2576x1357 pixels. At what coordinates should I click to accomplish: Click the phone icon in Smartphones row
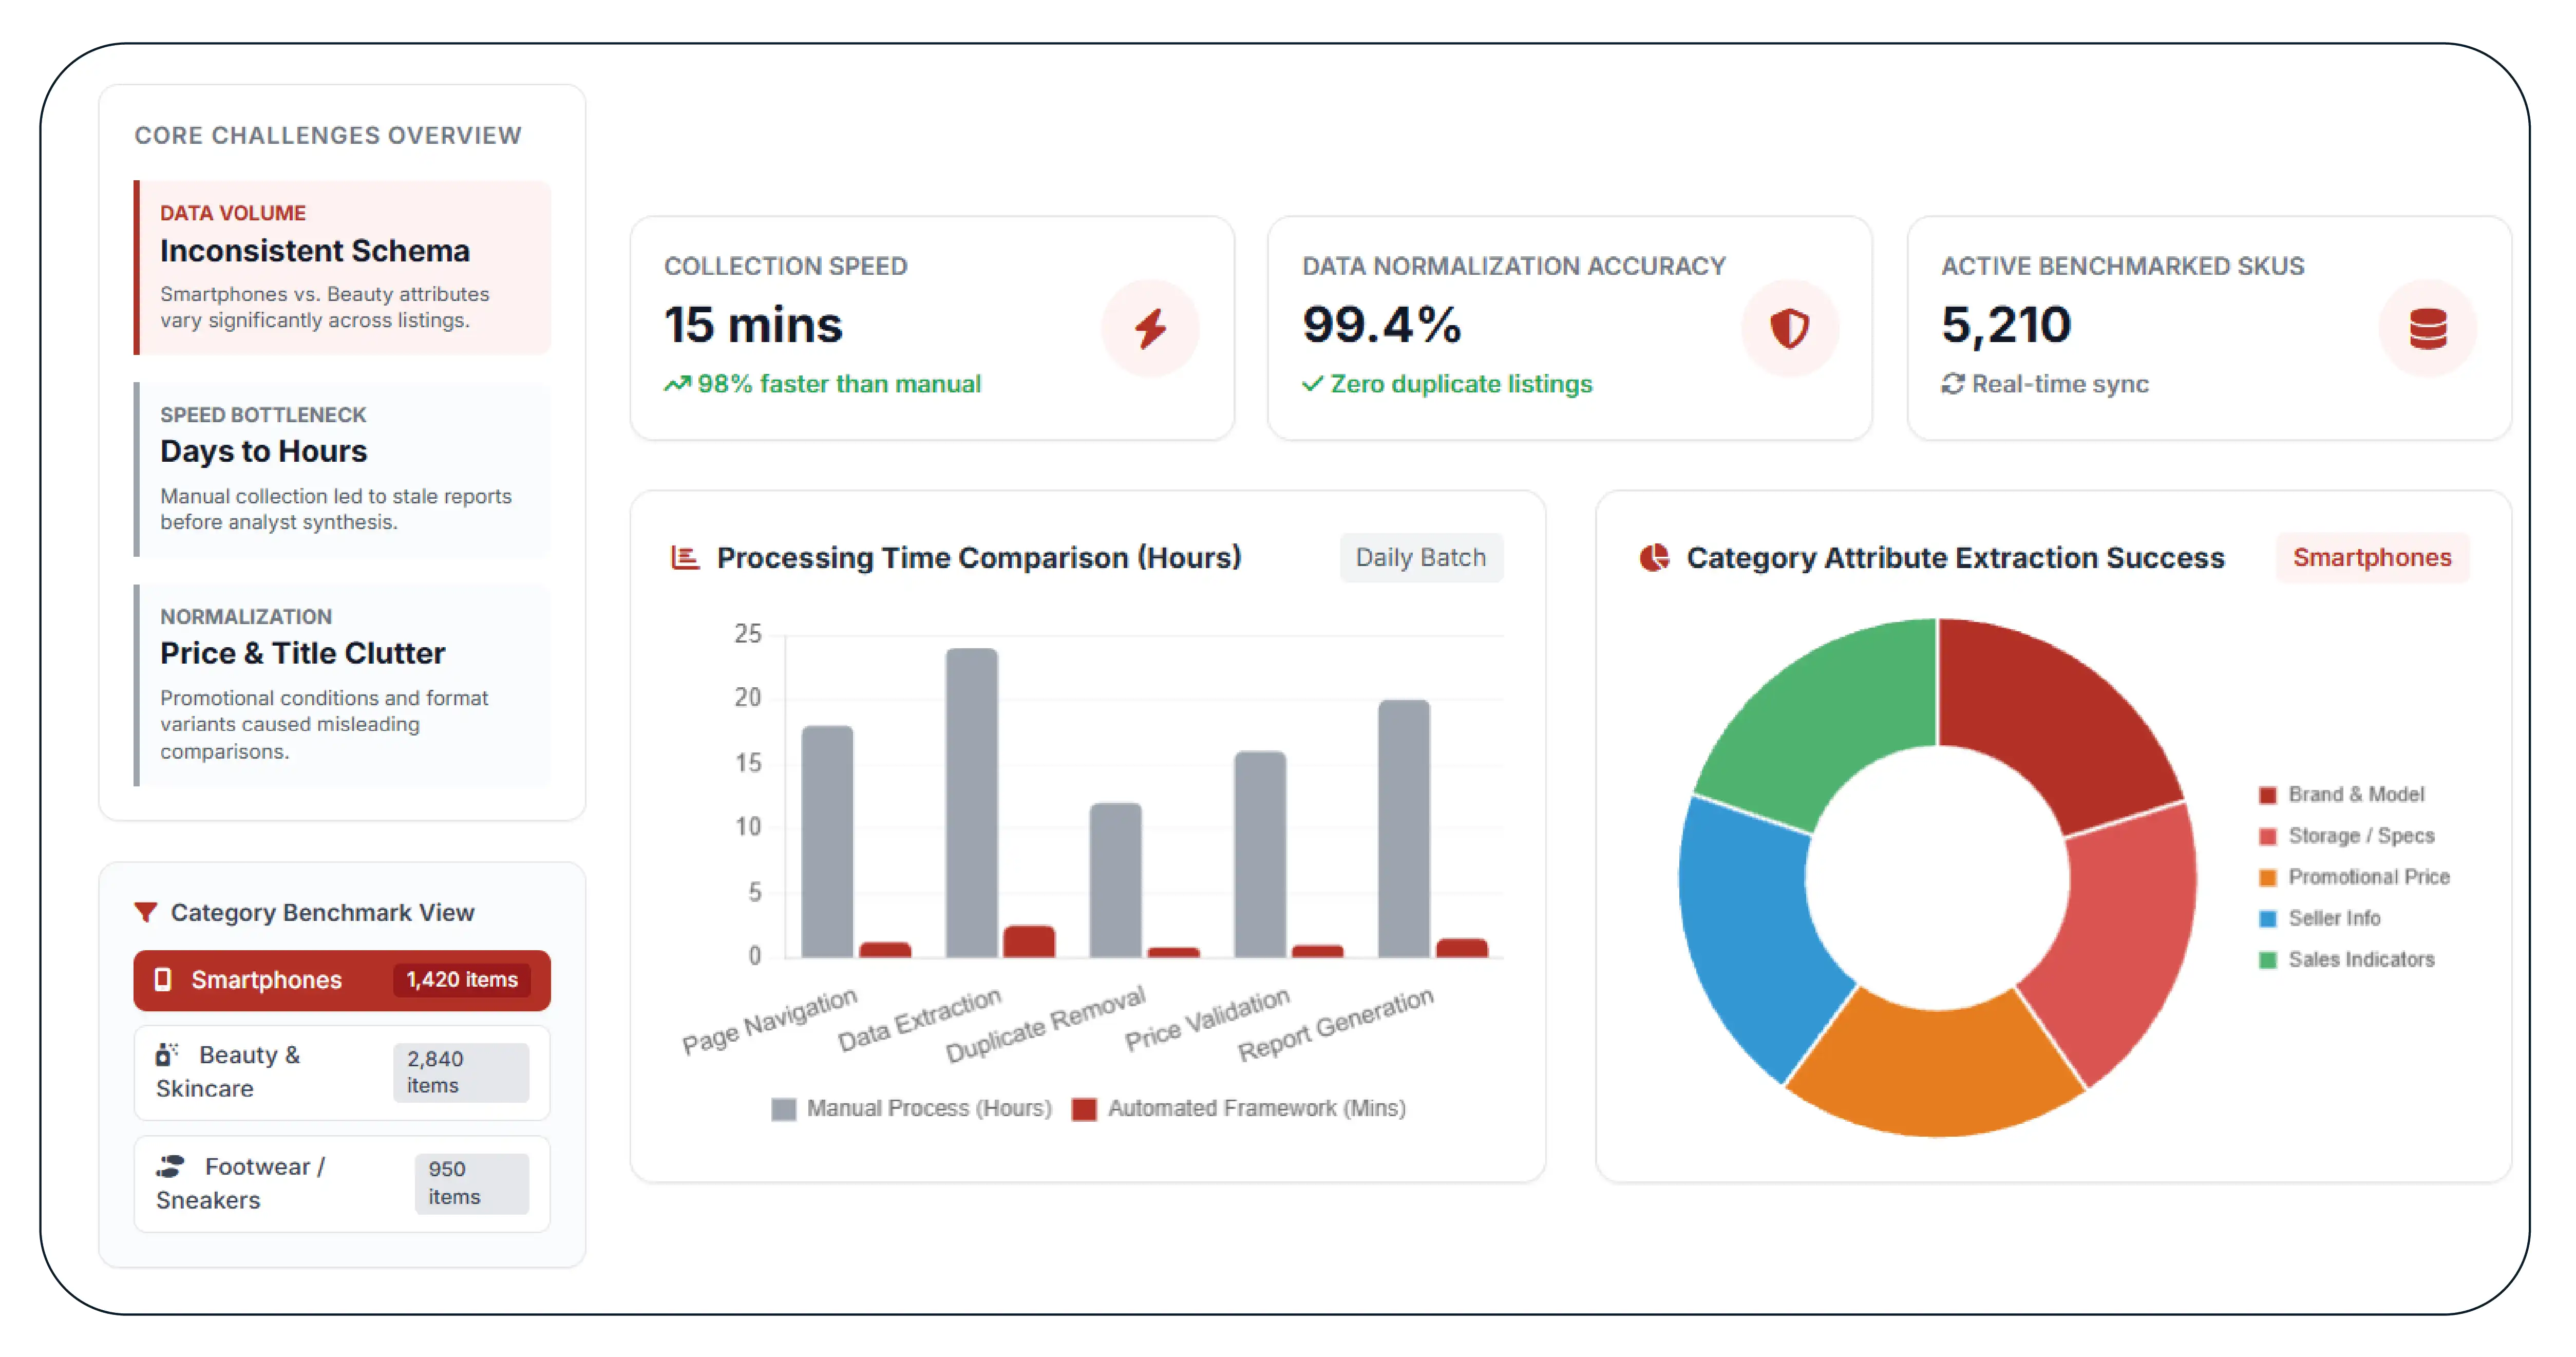point(163,979)
